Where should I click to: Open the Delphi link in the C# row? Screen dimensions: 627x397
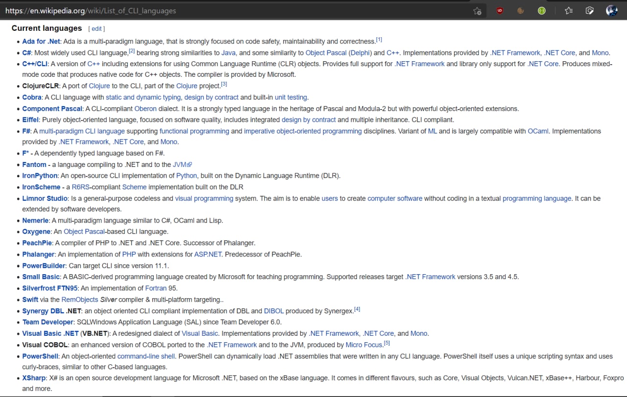[361, 53]
